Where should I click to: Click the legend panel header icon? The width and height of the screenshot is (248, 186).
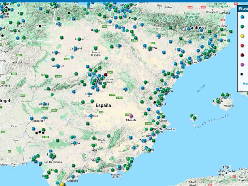(x=240, y=9)
